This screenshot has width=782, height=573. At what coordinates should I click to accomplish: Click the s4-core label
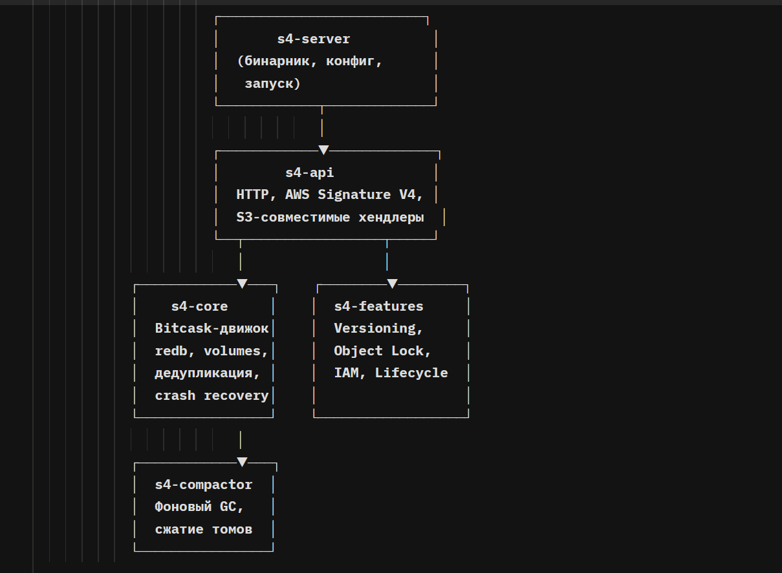[199, 306]
